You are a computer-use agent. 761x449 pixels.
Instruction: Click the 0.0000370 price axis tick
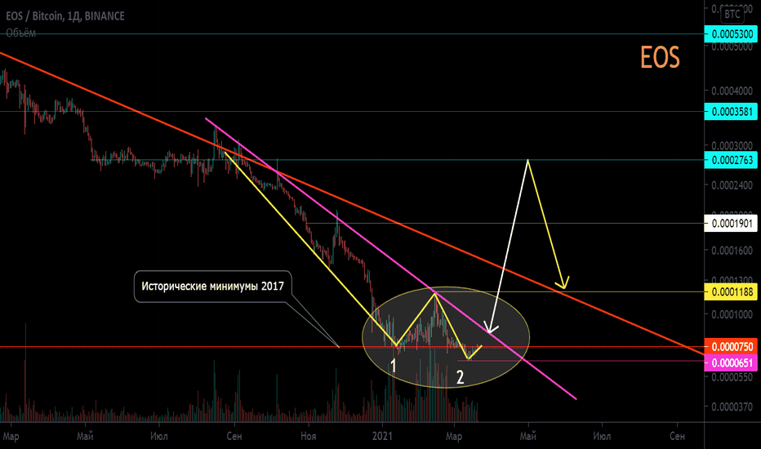click(732, 407)
